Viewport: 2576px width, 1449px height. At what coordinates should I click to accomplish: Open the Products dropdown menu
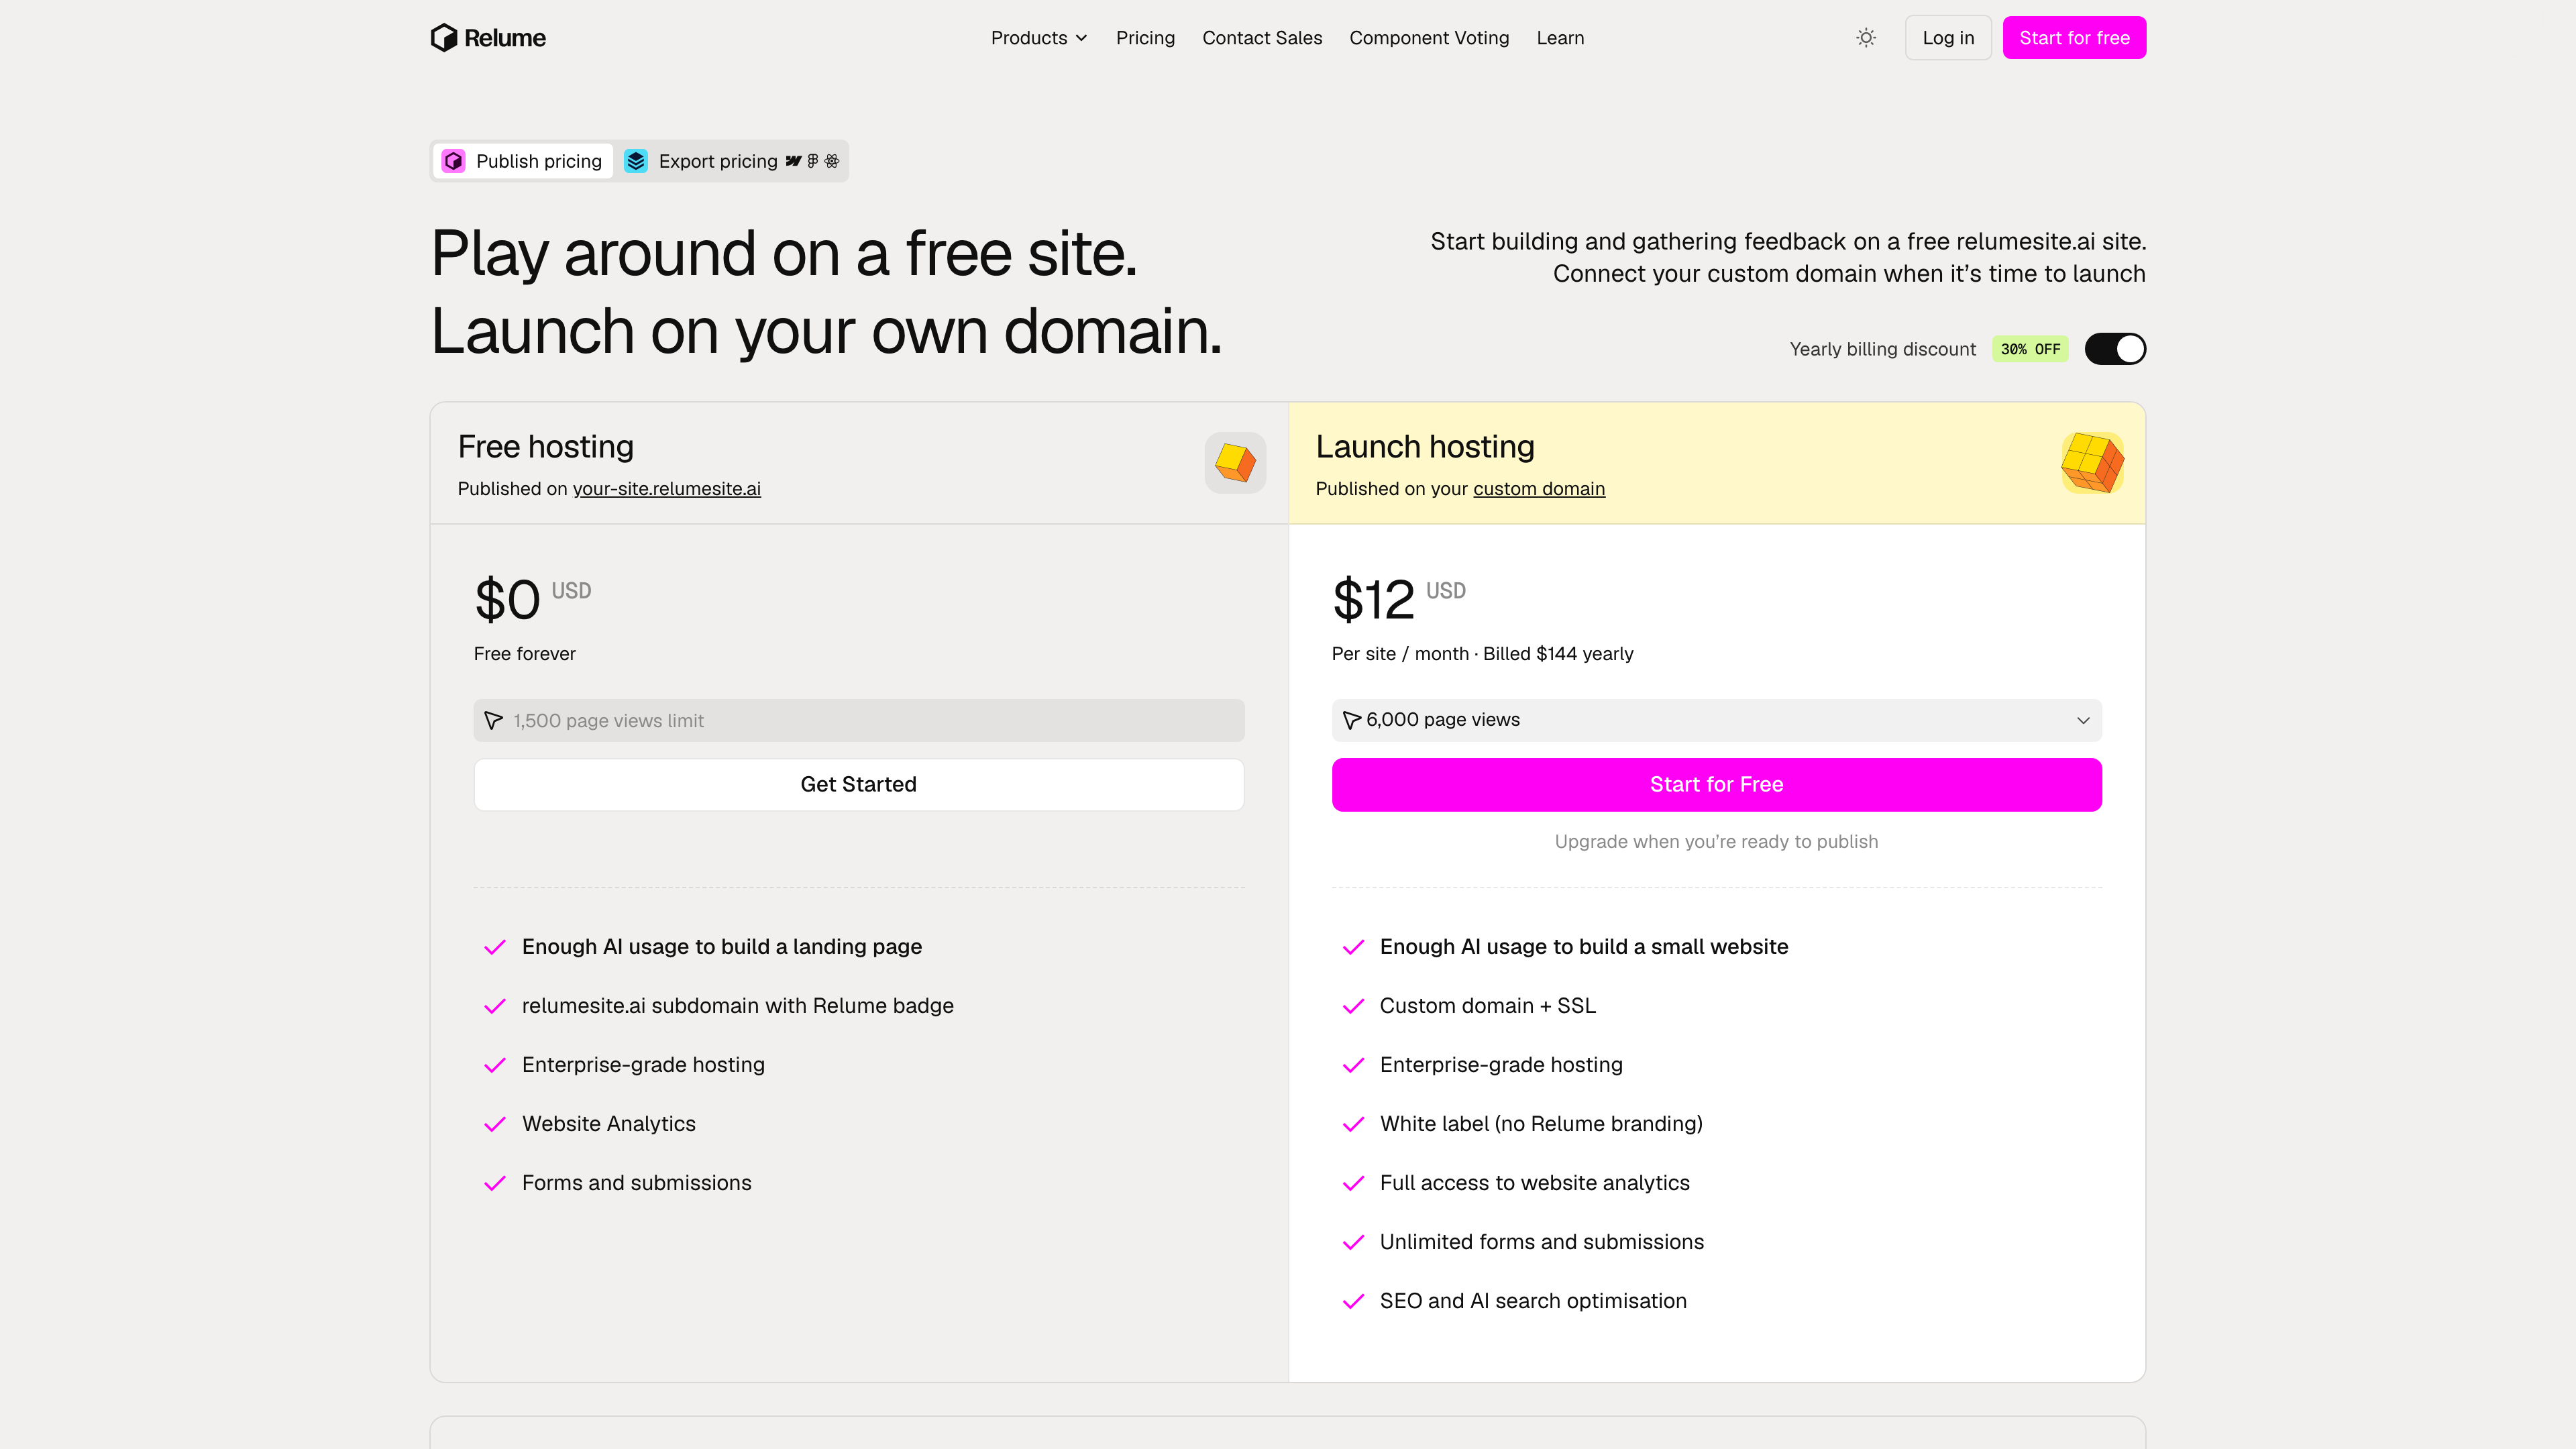click(1039, 38)
